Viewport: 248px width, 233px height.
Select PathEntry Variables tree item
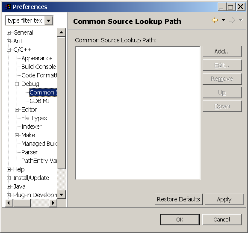pyautogui.click(x=39, y=161)
